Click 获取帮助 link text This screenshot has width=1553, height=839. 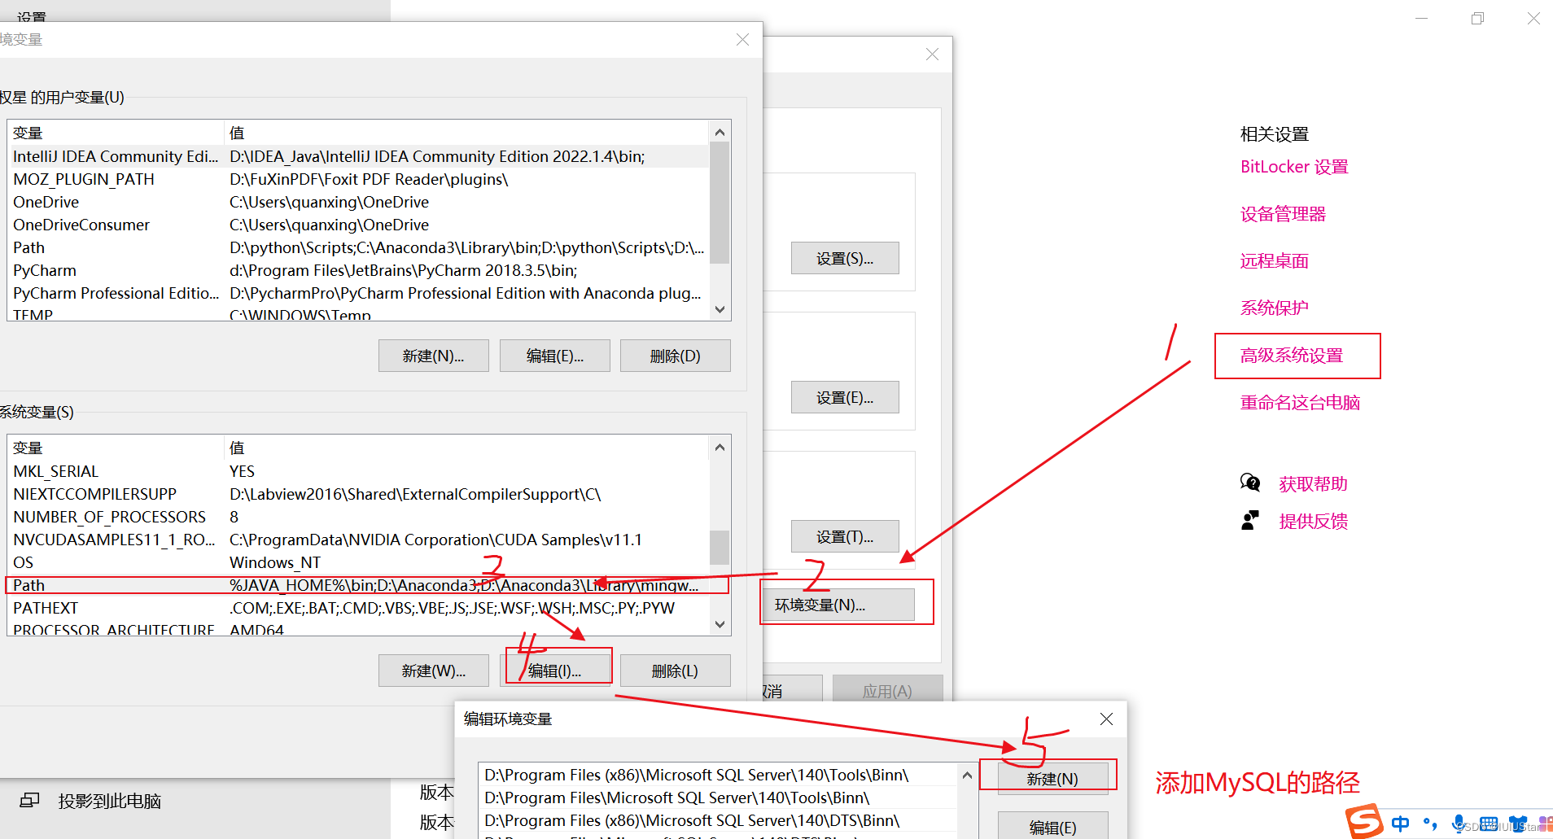(x=1313, y=484)
